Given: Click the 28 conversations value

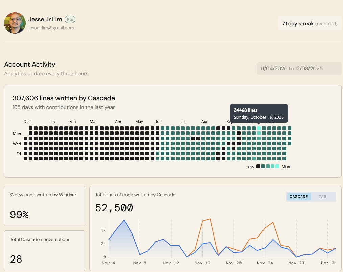Looking at the screenshot, I should 16,259.
